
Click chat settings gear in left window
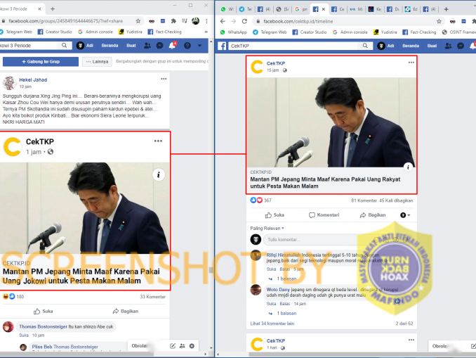[x=192, y=346]
